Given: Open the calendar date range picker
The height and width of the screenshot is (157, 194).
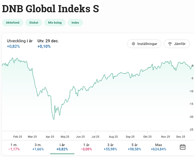Looking at the screenshot, I should pyautogui.click(x=183, y=147).
